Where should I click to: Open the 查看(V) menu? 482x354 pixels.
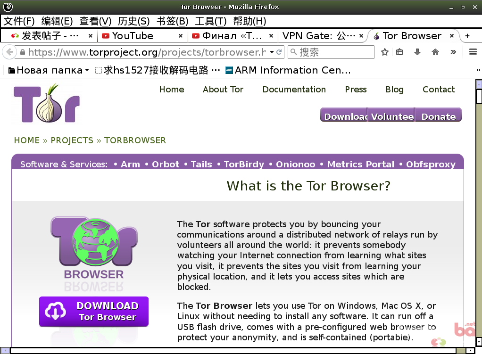coord(95,21)
